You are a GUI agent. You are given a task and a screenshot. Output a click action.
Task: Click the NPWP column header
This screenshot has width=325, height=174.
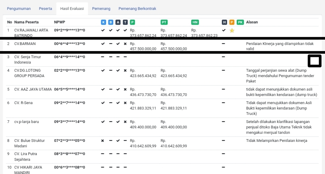coord(60,22)
